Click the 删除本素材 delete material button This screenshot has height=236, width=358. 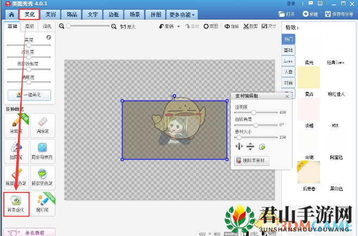click(252, 160)
